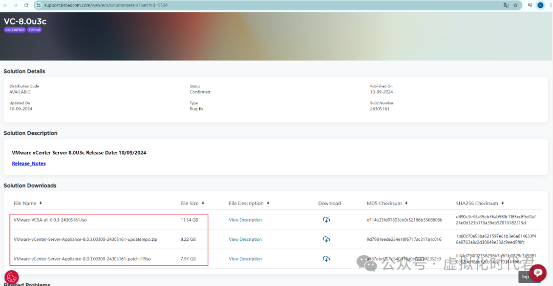The image size is (553, 286).
Task: Click the Type value Bug fix
Action: coord(197,109)
